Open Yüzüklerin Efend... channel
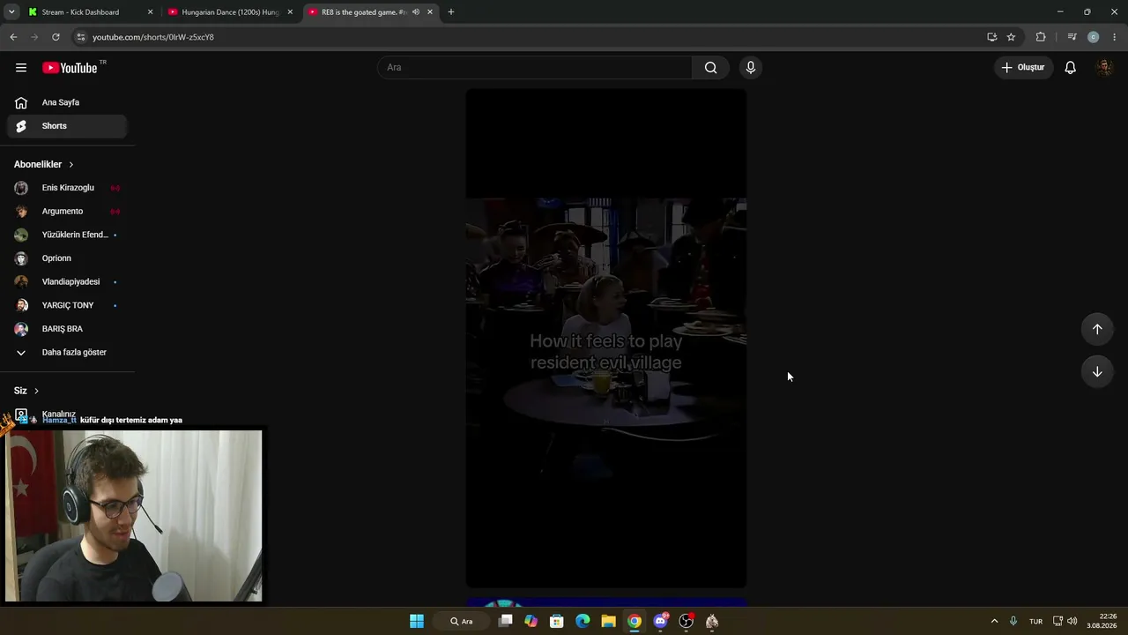Screen dimensions: 1128x635 [x=68, y=235]
